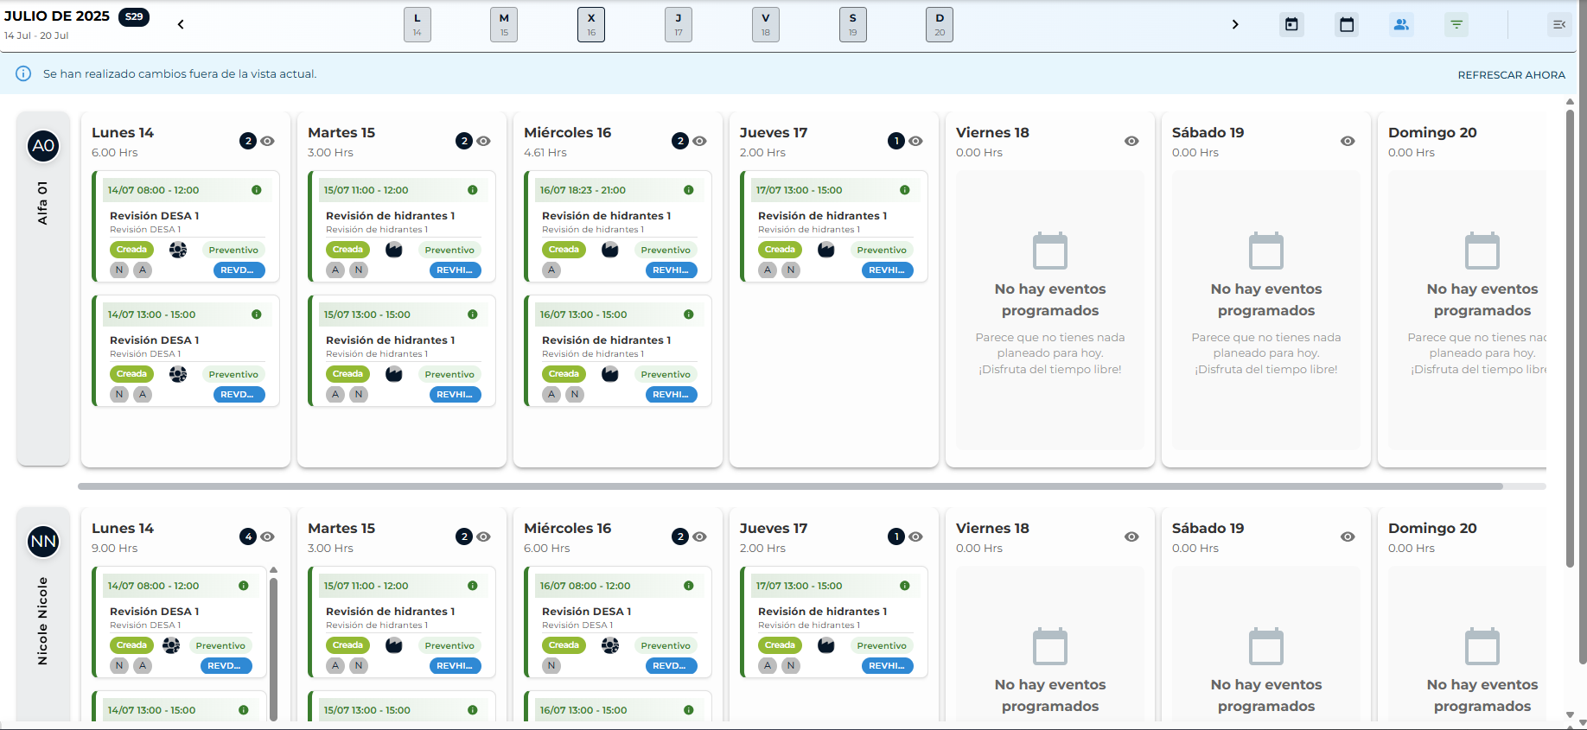Click factory icon on Nicole 17/07 13:00 card
Viewport: 1587px width, 730px height.
pyautogui.click(x=826, y=645)
